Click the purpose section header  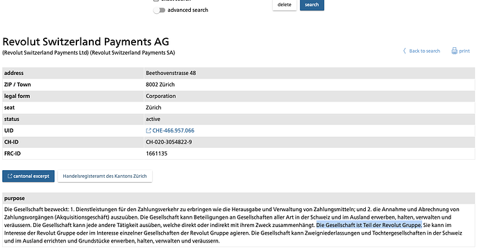tap(239, 198)
